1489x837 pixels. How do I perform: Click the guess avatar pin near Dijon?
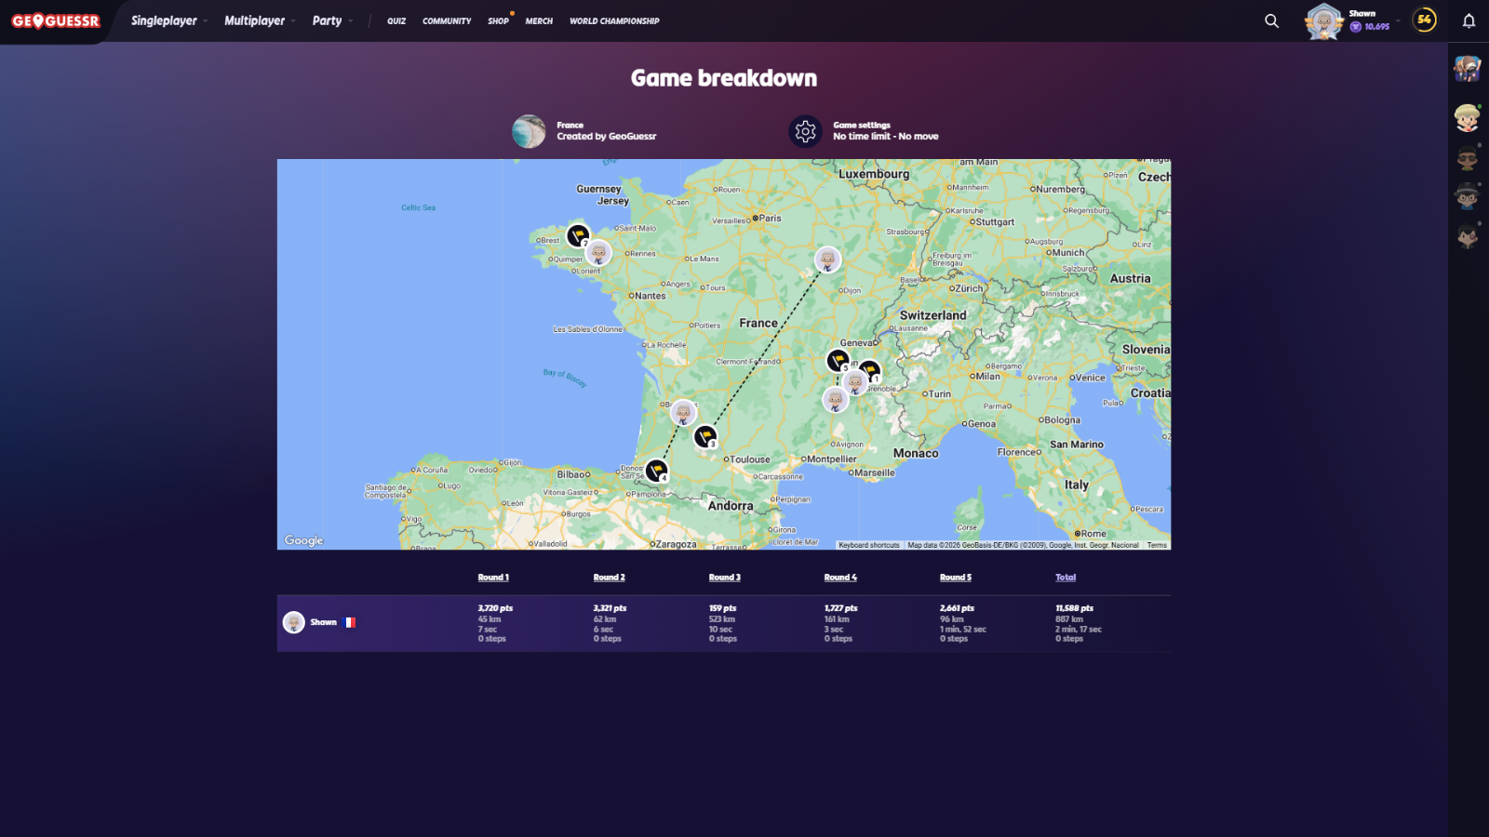point(827,259)
